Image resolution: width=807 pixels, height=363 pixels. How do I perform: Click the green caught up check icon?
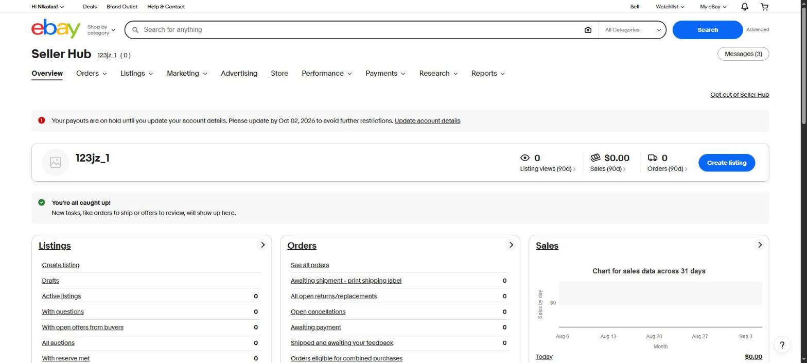tap(42, 202)
